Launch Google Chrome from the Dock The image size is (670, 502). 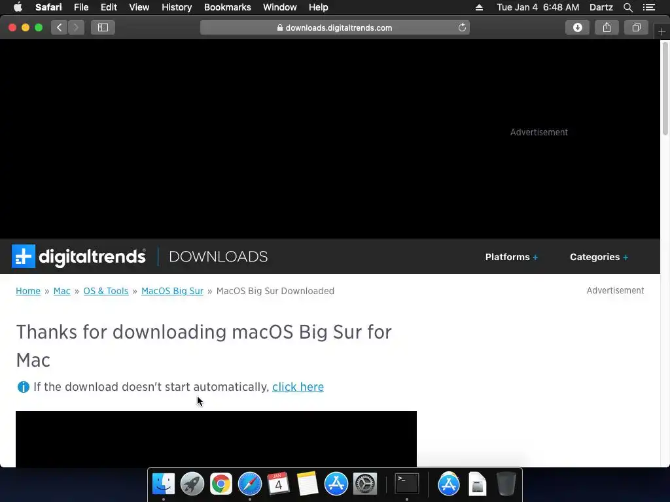221,484
